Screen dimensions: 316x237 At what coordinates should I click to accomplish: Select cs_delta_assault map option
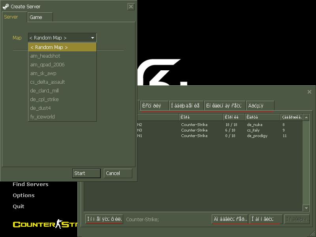click(x=62, y=82)
